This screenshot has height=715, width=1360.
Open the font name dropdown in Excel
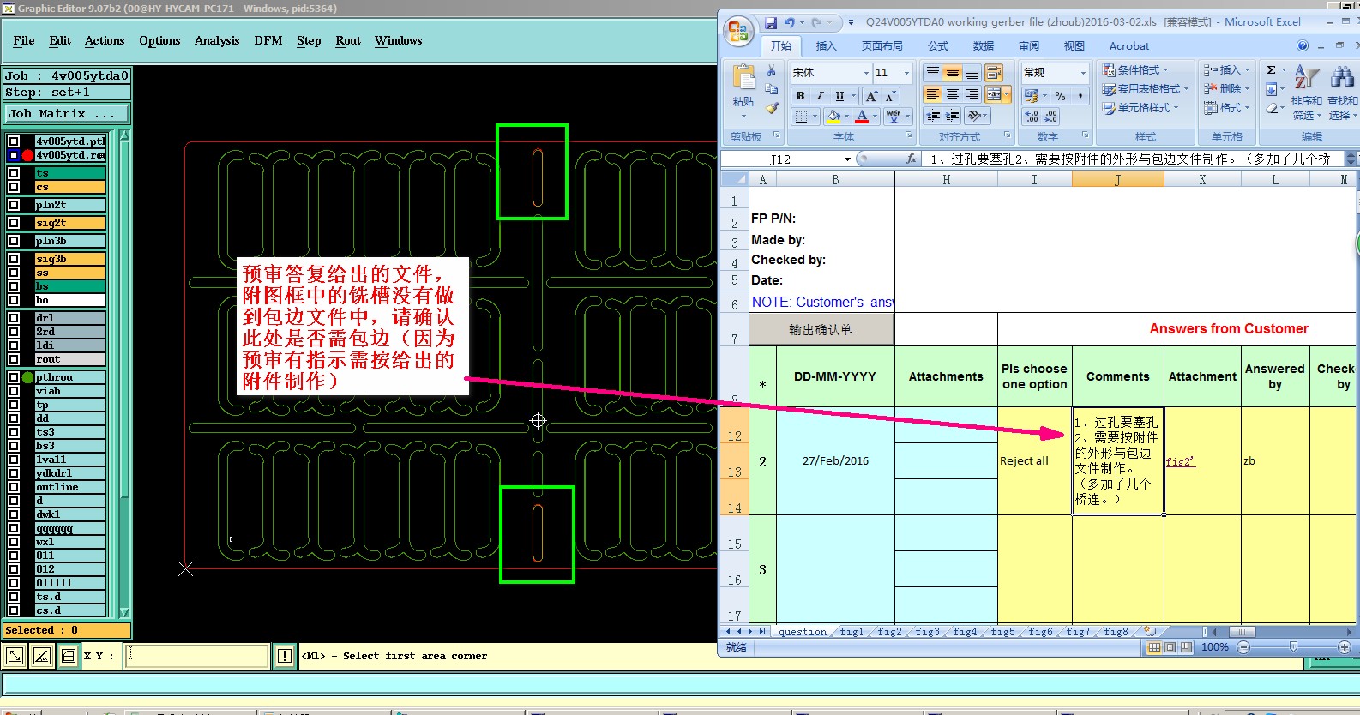pos(866,73)
